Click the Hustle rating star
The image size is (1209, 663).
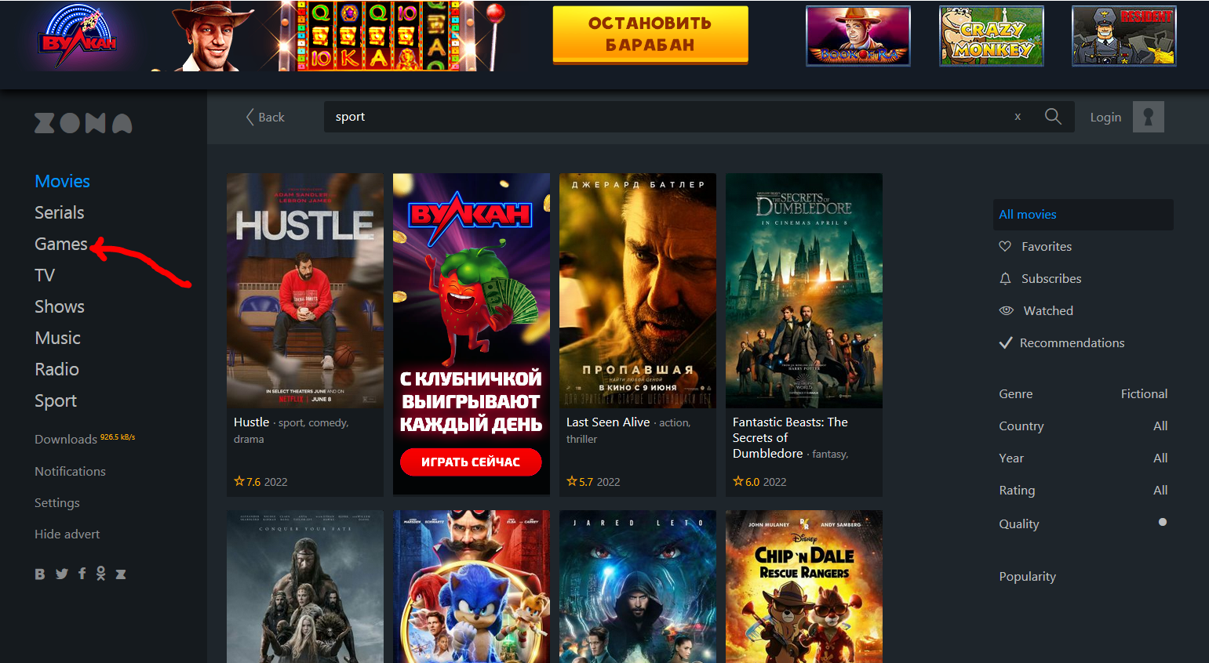(239, 481)
